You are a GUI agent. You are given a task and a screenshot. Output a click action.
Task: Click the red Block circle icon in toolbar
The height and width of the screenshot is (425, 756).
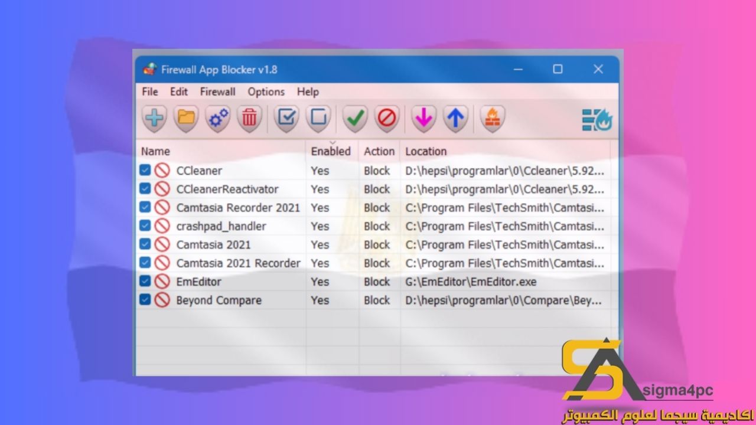click(387, 118)
